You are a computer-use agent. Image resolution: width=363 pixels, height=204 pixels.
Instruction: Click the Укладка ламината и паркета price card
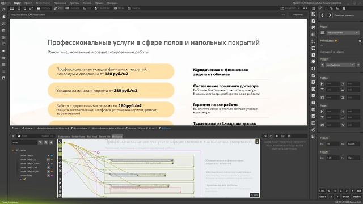point(111,91)
